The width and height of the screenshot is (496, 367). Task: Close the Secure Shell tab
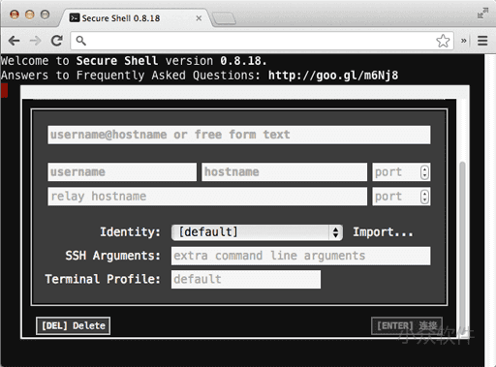[x=199, y=18]
